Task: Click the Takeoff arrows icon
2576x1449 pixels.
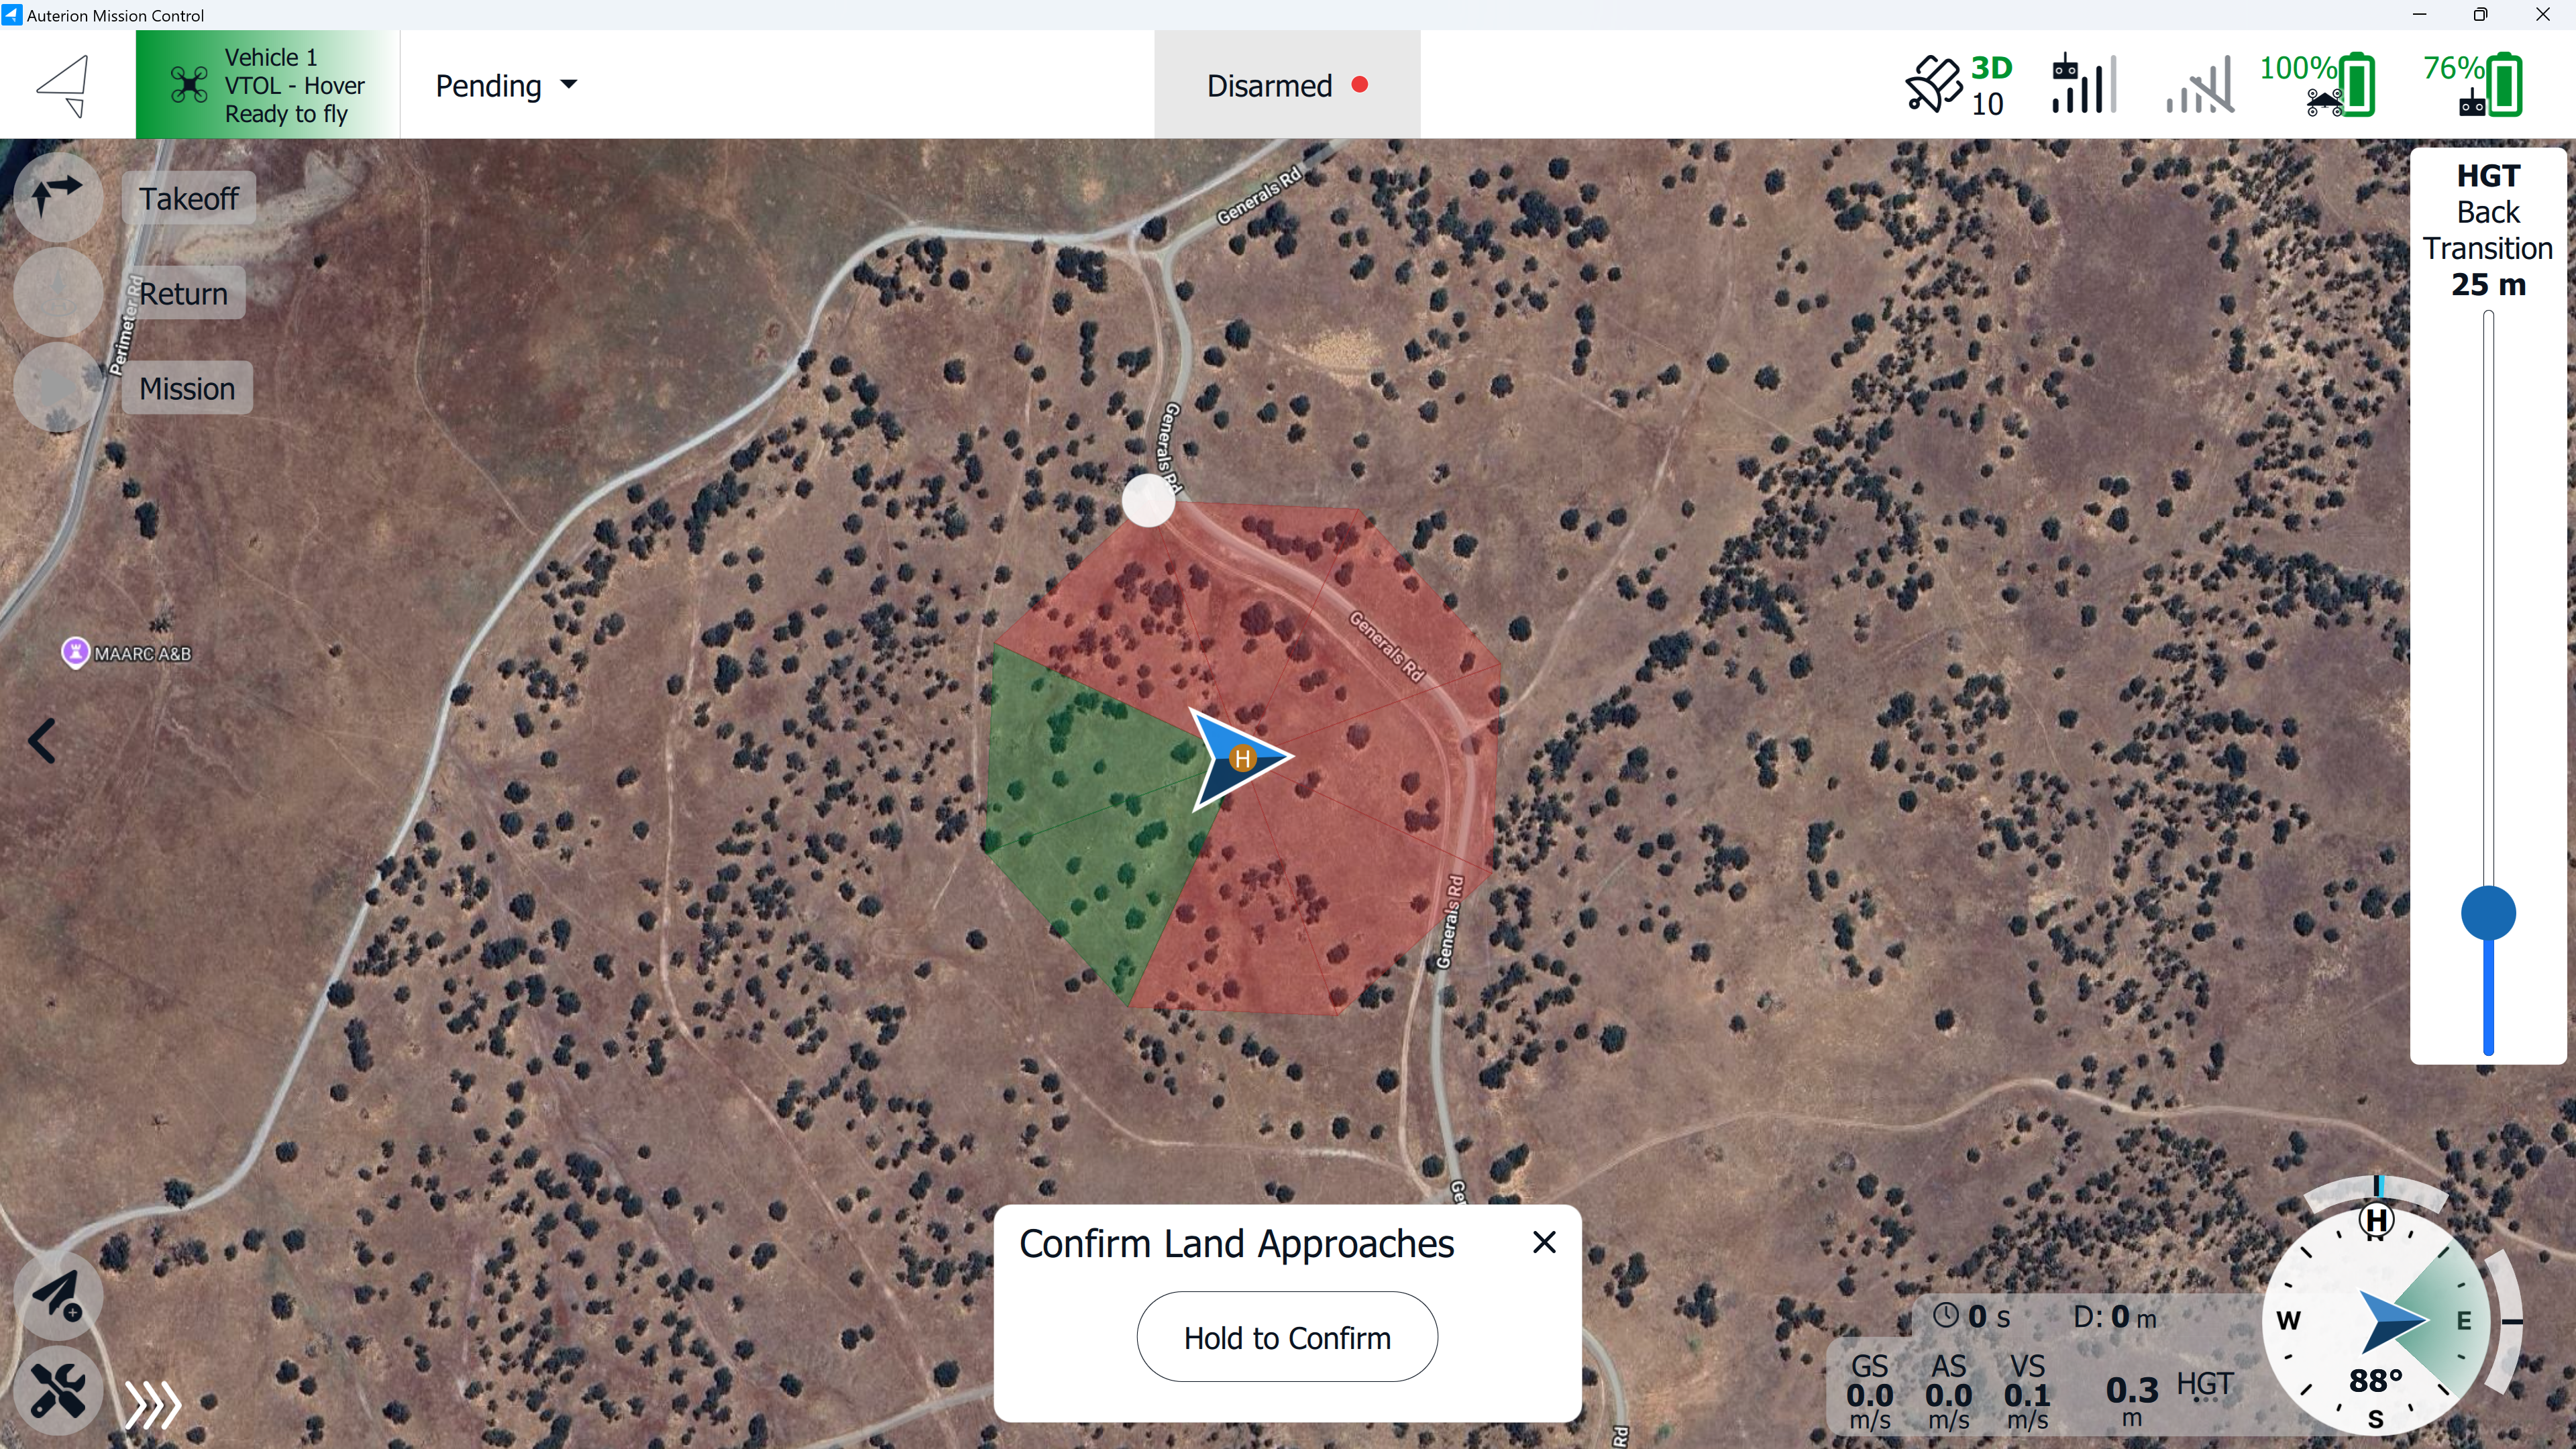Action: click(58, 197)
